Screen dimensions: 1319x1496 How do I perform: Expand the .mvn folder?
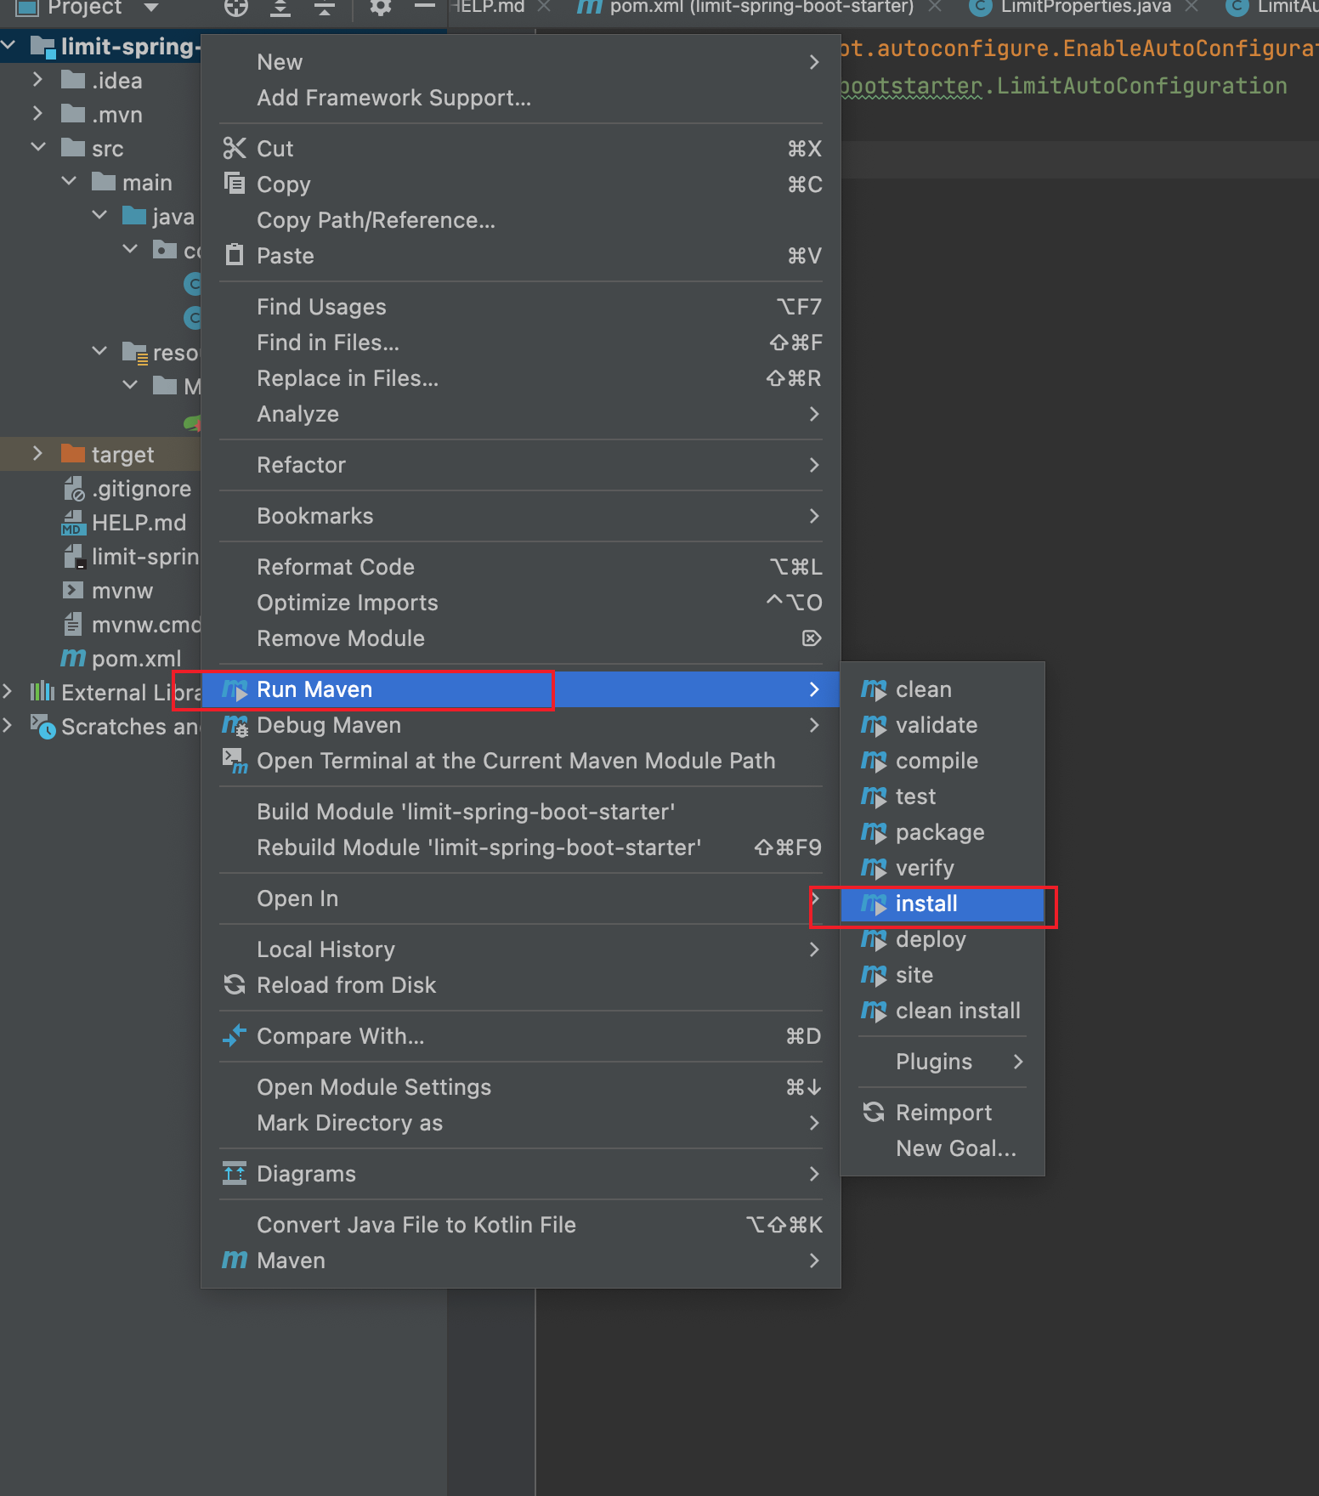click(37, 114)
